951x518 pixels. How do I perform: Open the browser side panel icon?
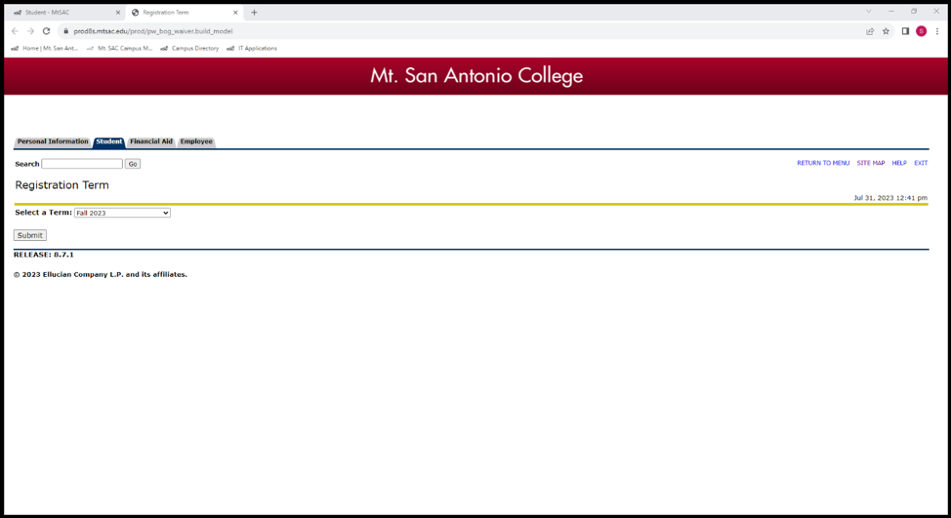point(905,31)
